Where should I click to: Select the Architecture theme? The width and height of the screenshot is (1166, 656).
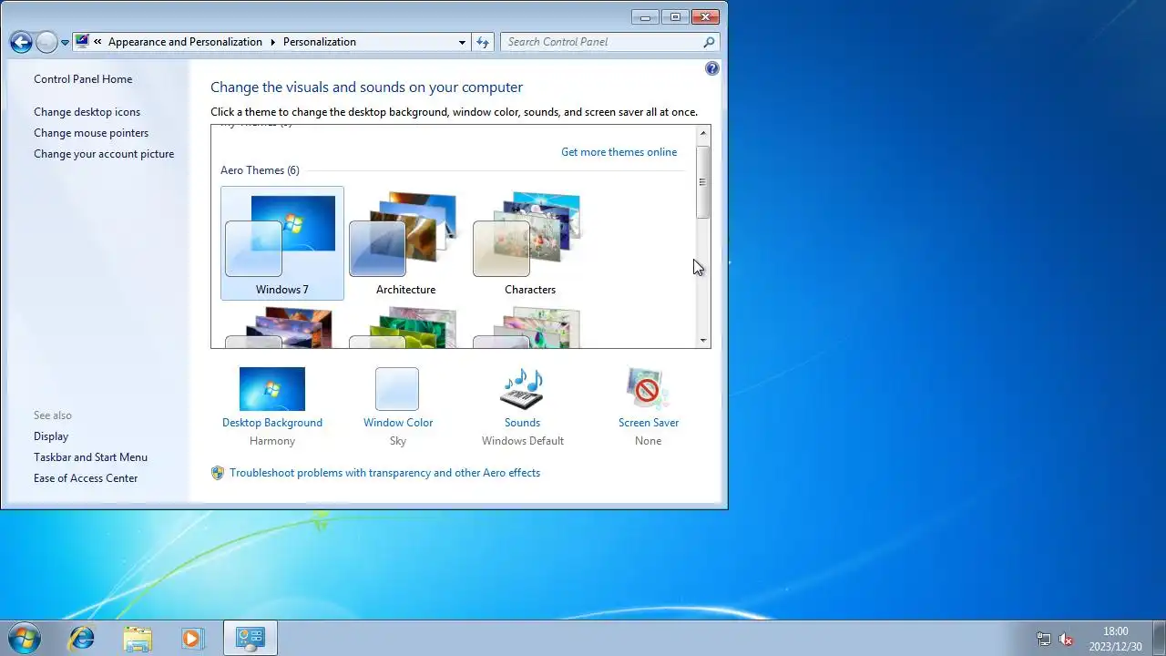(406, 243)
